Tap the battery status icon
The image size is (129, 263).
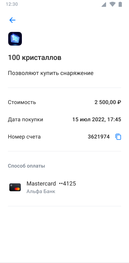point(120,4)
